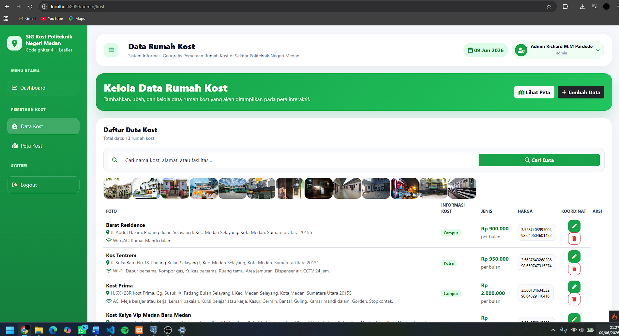
Task: Delete Kost Prima with trash icon
Action: point(574,299)
